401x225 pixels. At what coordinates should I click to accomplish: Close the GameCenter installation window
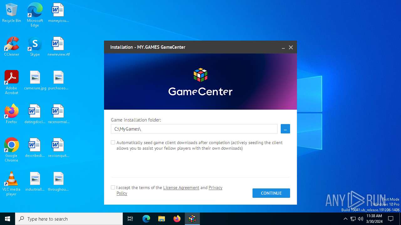[291, 47]
